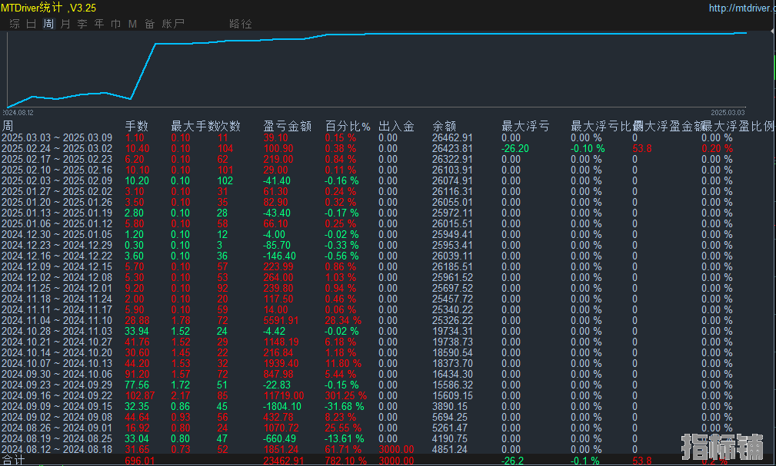Viewport: 776px width, 466px height.
Task: Click the total percentage 782.10 %
Action: [346, 461]
